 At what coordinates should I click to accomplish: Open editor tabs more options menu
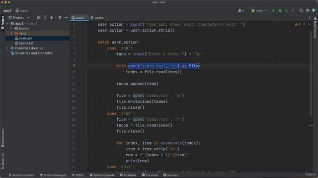[310, 18]
